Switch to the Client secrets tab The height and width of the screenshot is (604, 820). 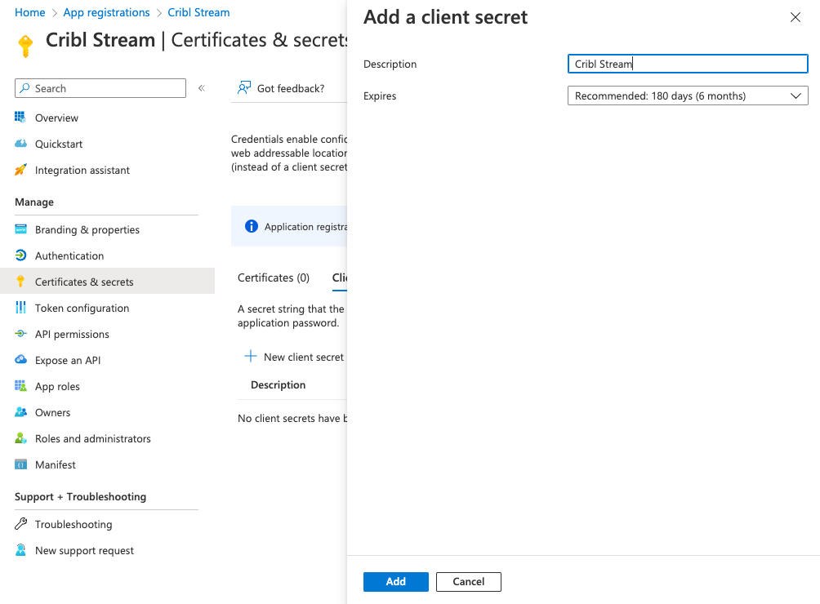tap(341, 278)
